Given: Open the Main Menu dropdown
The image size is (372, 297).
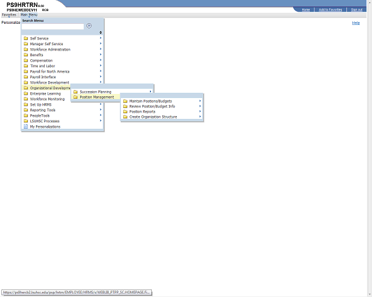Looking at the screenshot, I should click(x=28, y=15).
